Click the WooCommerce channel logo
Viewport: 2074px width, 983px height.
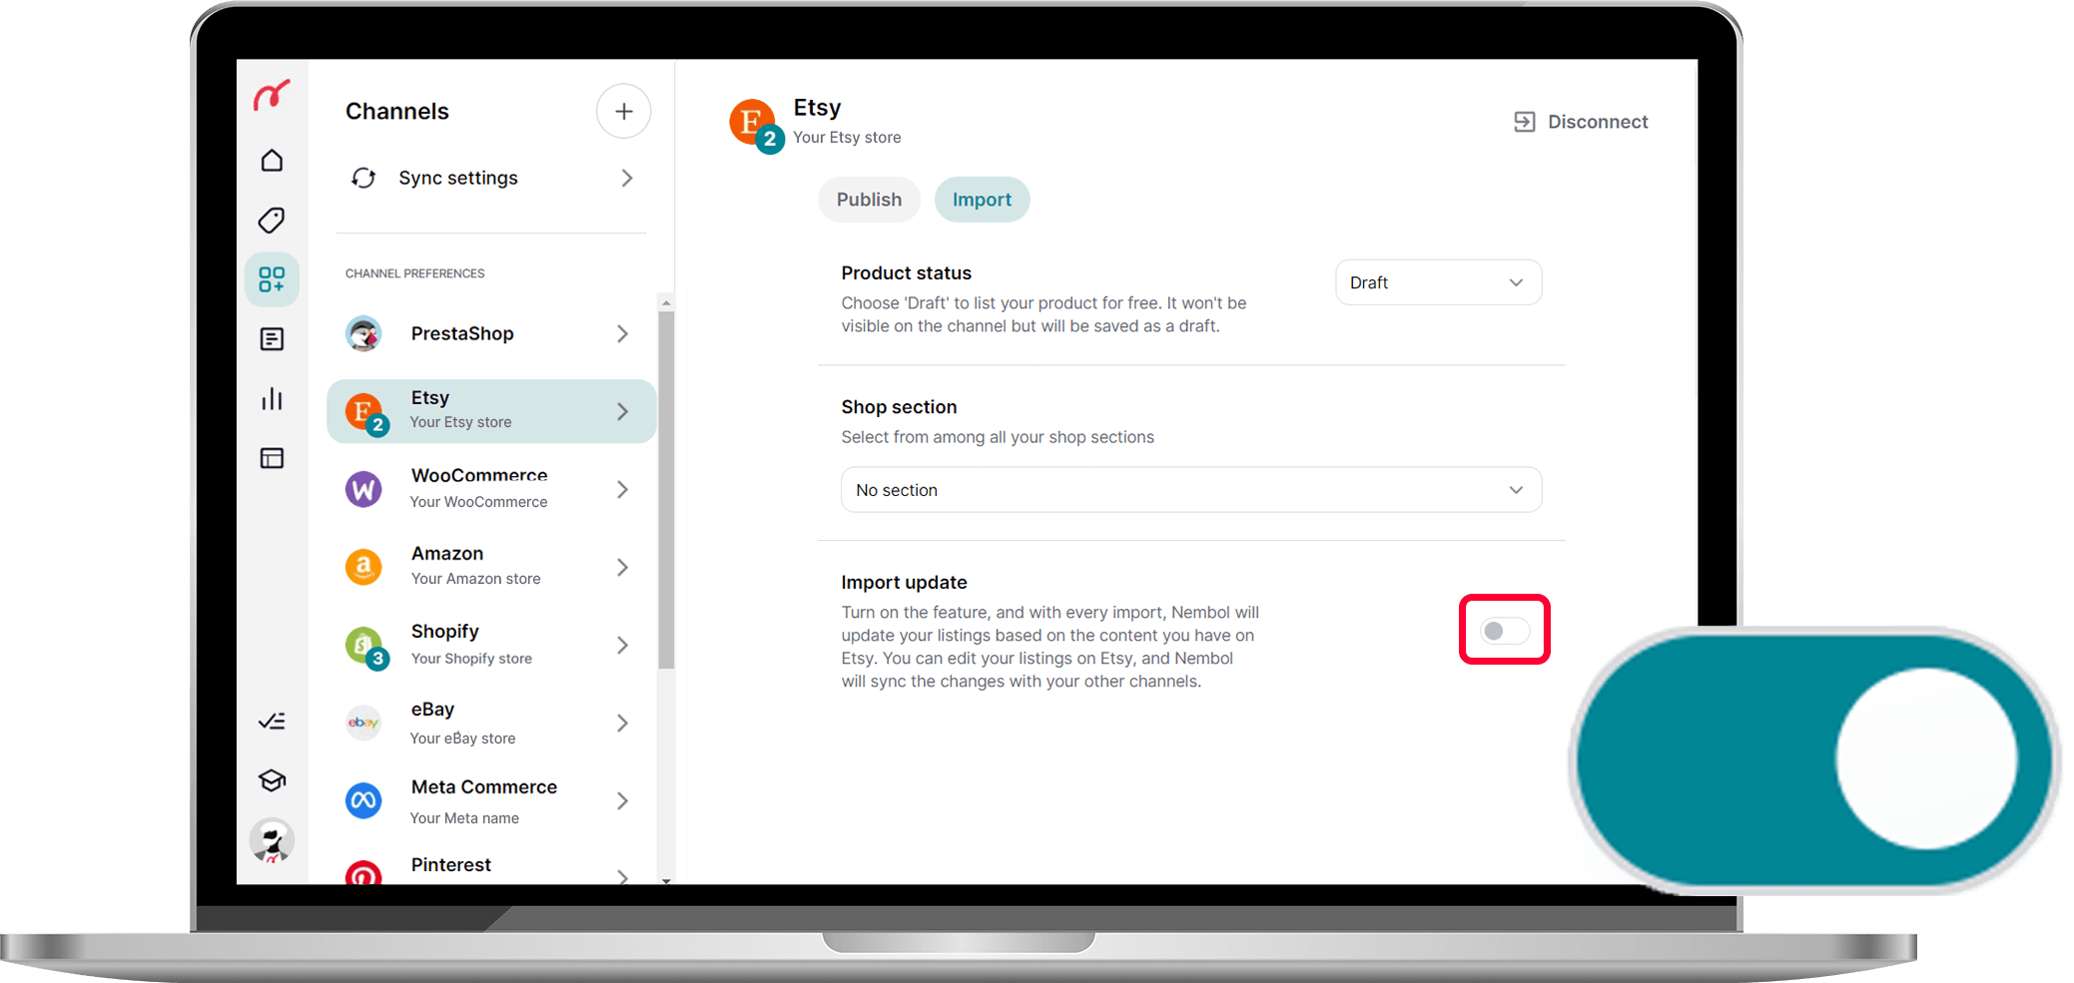click(x=363, y=489)
